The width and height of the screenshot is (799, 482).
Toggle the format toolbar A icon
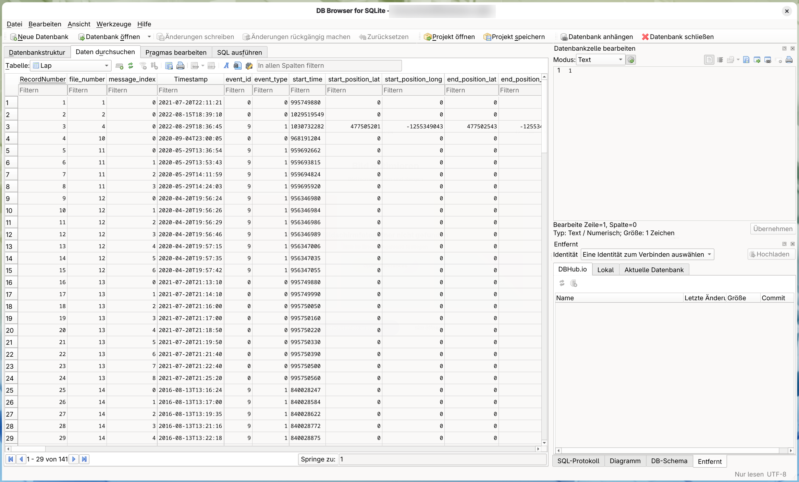pos(226,66)
